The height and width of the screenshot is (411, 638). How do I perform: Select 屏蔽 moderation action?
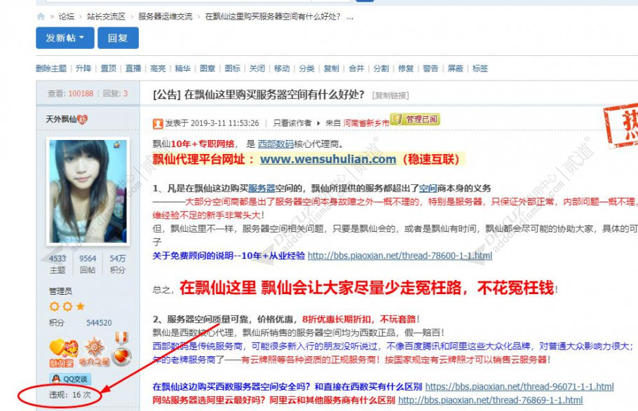(x=456, y=69)
